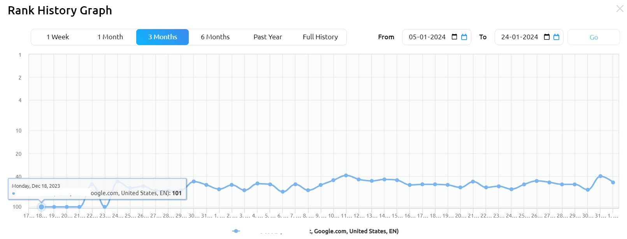Select the peak data point on the 11th
The height and width of the screenshot is (239, 627).
click(x=346, y=176)
